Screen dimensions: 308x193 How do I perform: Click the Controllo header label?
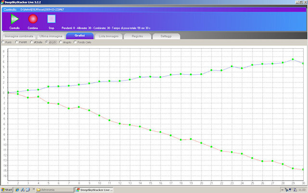10,10
